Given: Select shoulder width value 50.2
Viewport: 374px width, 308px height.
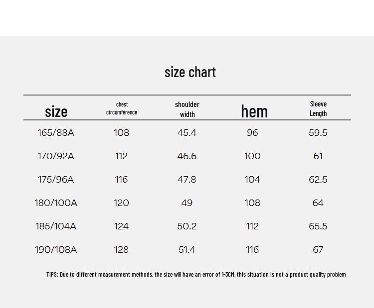Looking at the screenshot, I should click(187, 226).
